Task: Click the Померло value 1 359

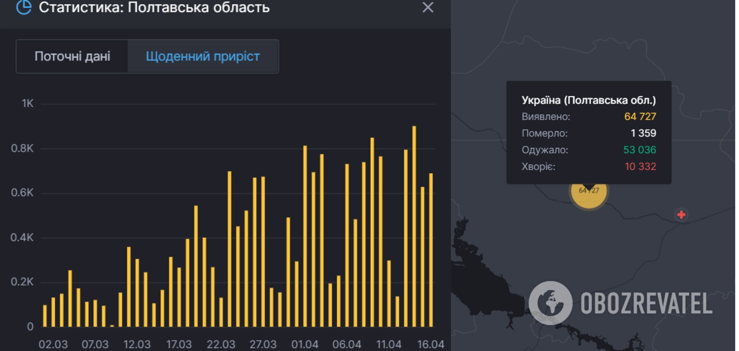Action: pos(643,133)
